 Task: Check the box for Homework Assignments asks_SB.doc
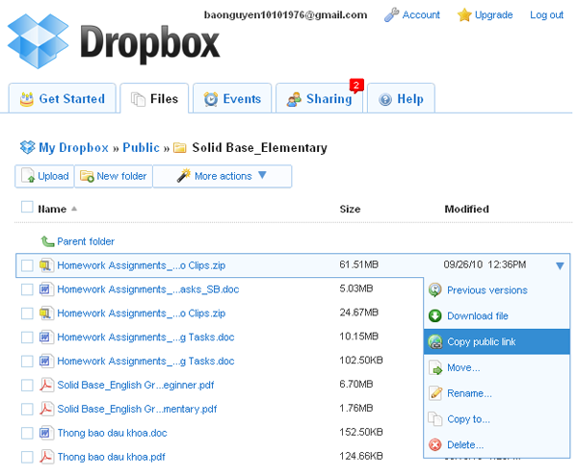click(27, 289)
